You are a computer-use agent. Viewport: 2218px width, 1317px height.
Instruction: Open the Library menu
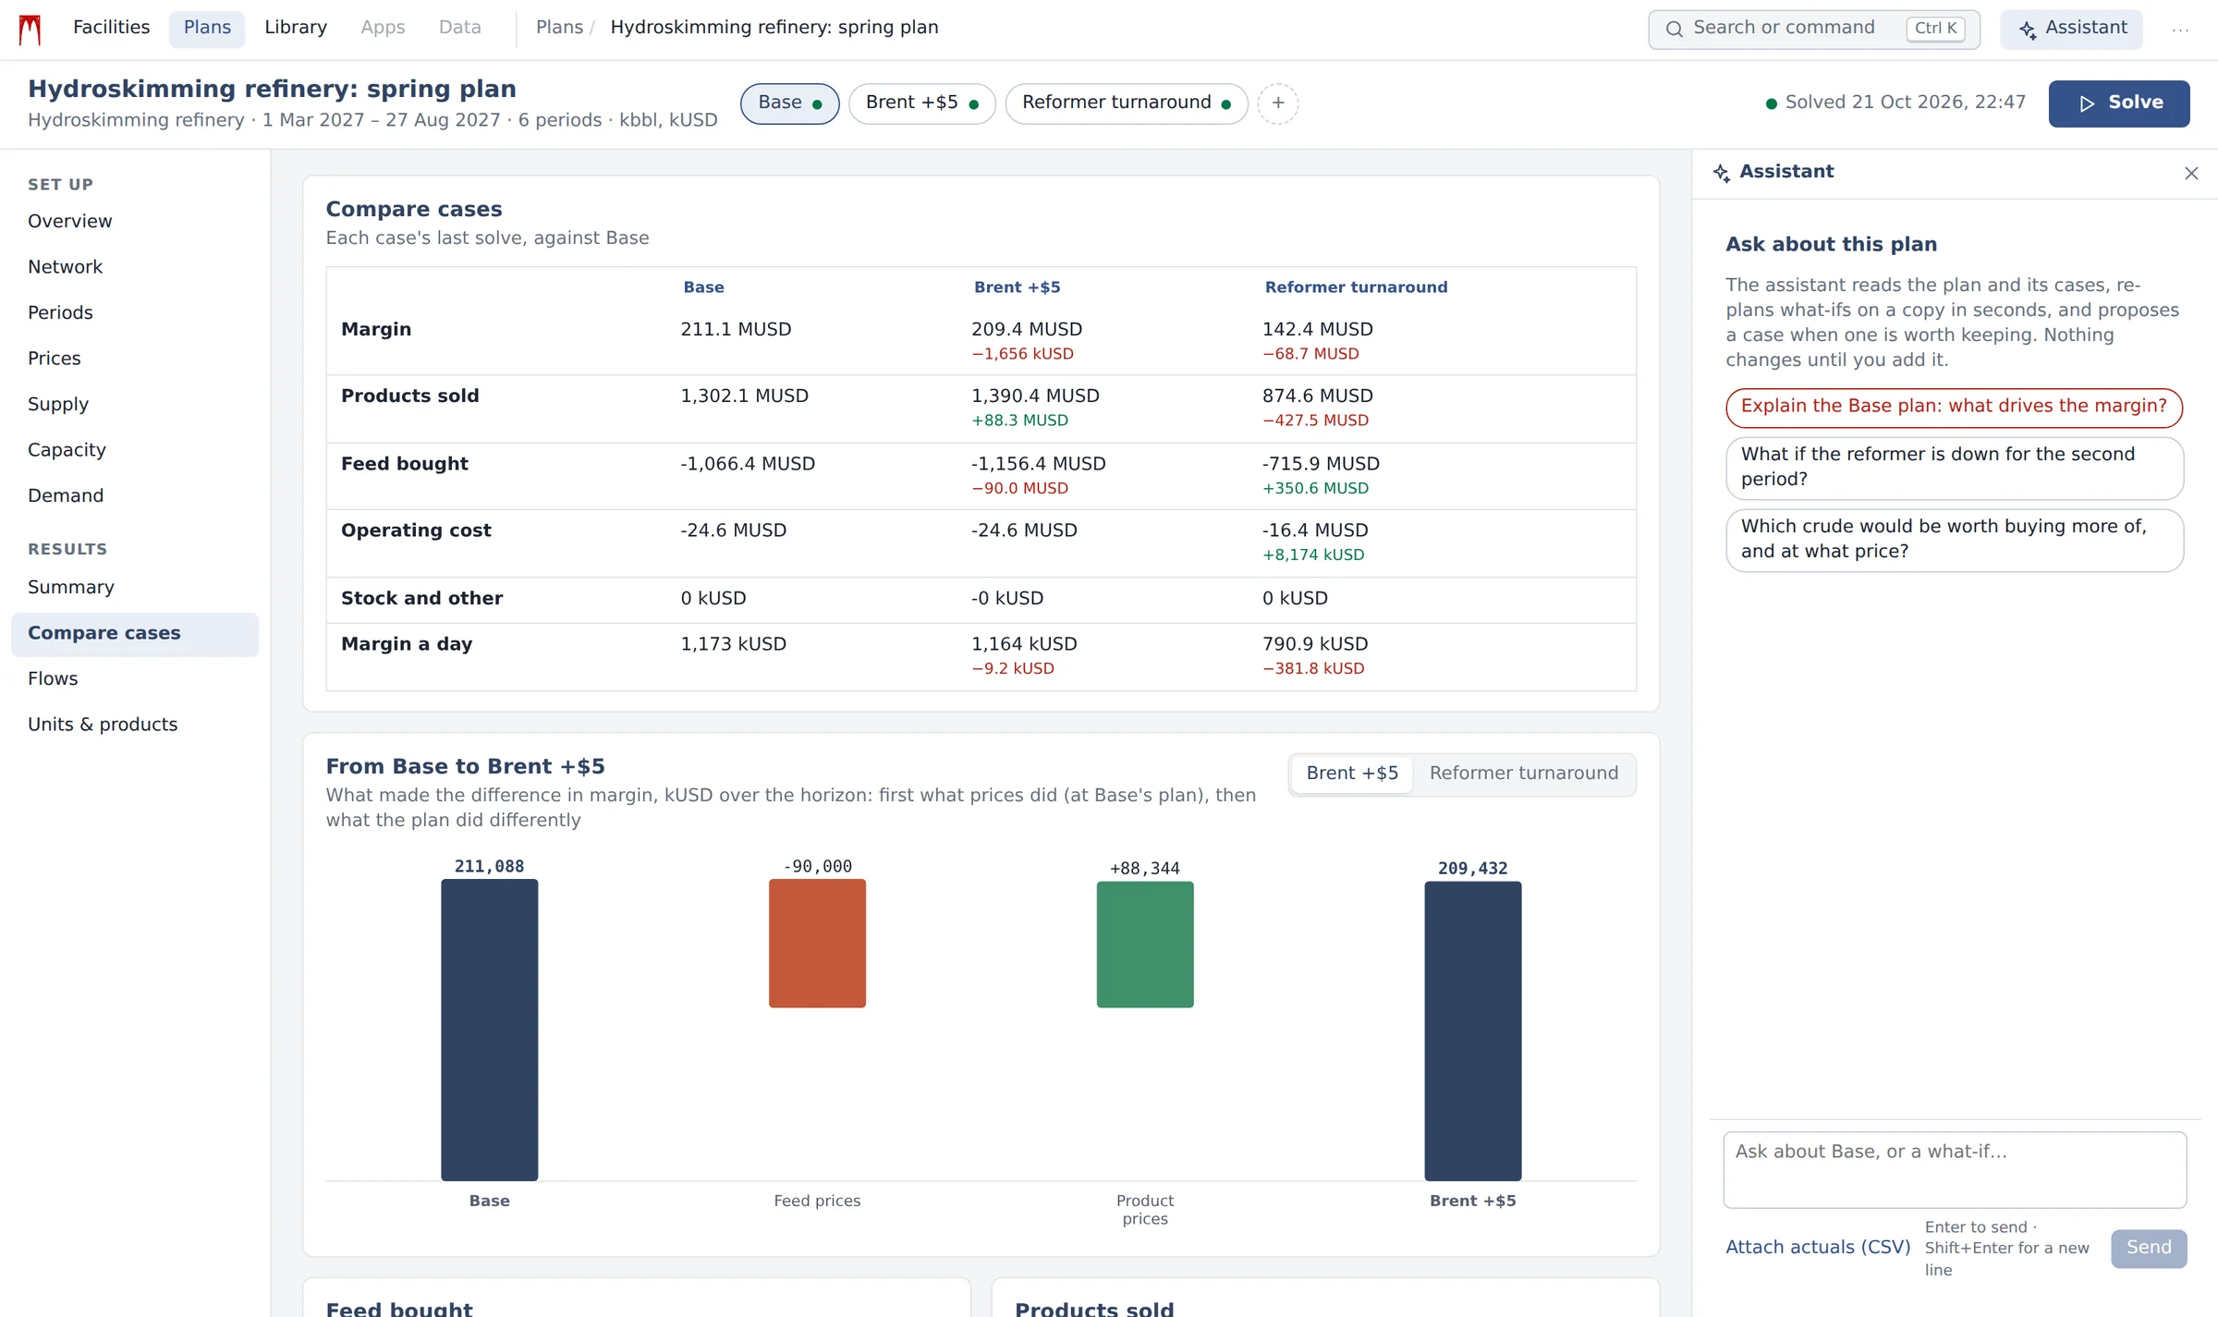tap(296, 28)
